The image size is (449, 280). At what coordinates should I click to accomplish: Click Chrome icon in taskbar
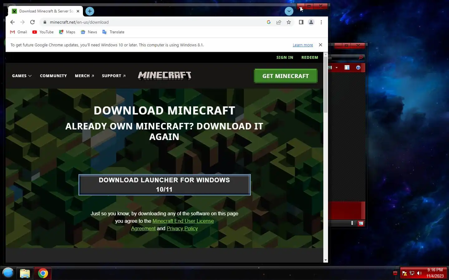[43, 273]
